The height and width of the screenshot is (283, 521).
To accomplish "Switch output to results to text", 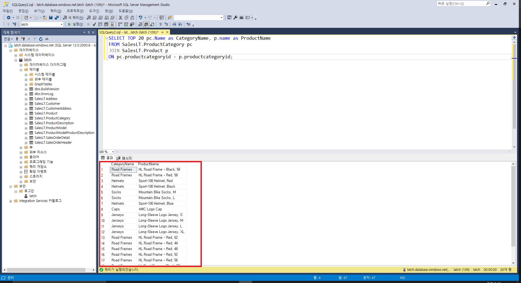I will pos(140,24).
